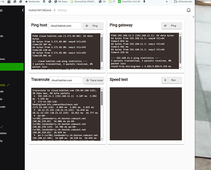Viewport: 211px width, 170px height.
Task: Click the link icon on Ping gateway button
Action: point(165,26)
